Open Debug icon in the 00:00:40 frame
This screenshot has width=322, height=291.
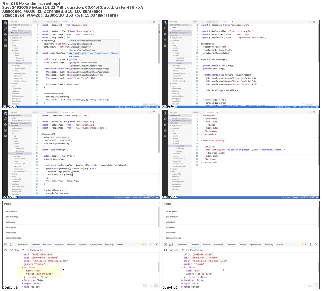click(x=5, y=40)
